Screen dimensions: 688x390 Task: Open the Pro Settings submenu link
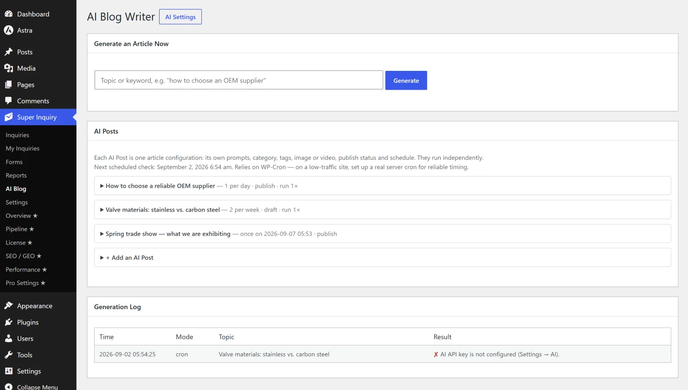click(x=25, y=283)
